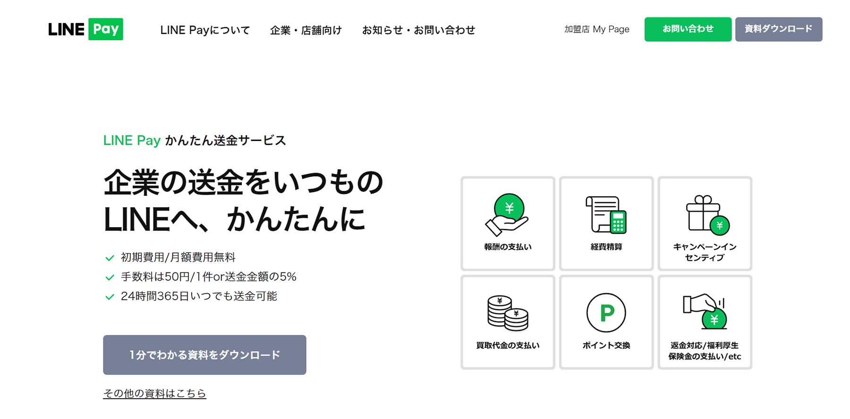Click the green お問い合わせ button

pyautogui.click(x=688, y=29)
